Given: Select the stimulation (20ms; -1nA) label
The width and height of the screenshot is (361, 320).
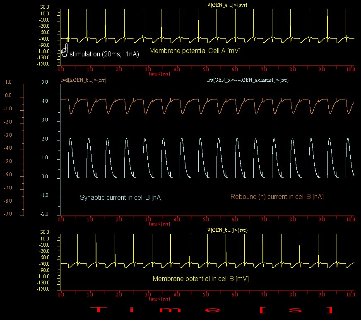Looking at the screenshot, I should 104,54.
